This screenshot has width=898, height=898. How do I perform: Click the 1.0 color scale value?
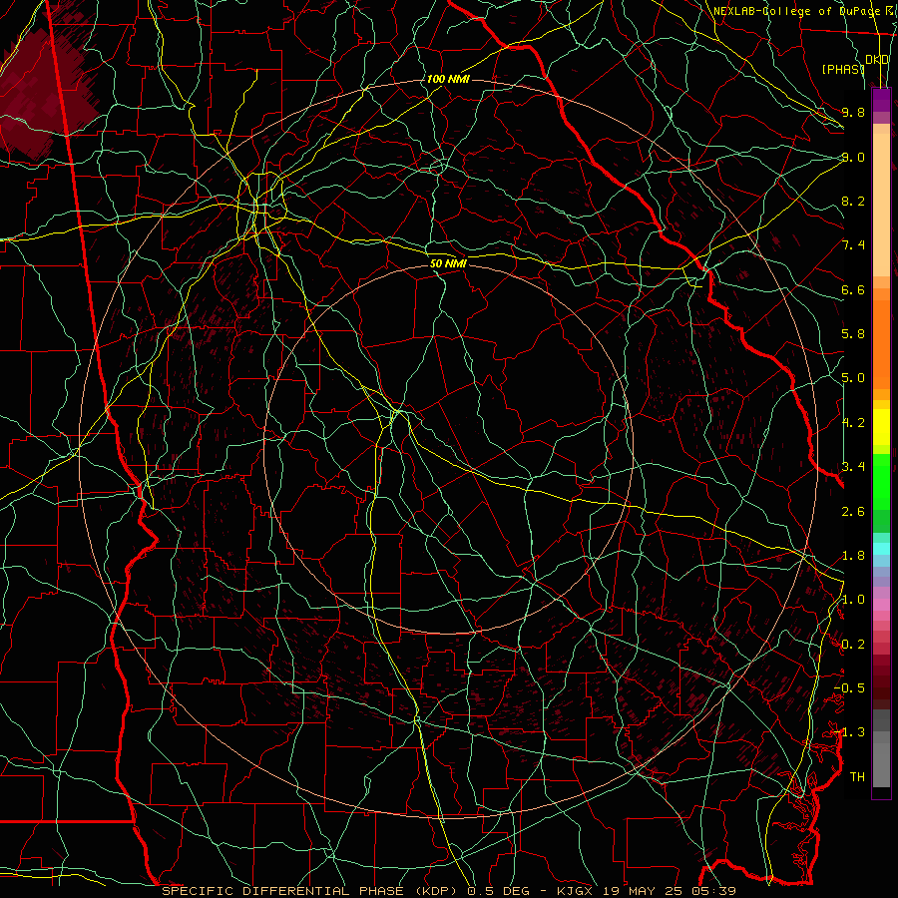(853, 600)
